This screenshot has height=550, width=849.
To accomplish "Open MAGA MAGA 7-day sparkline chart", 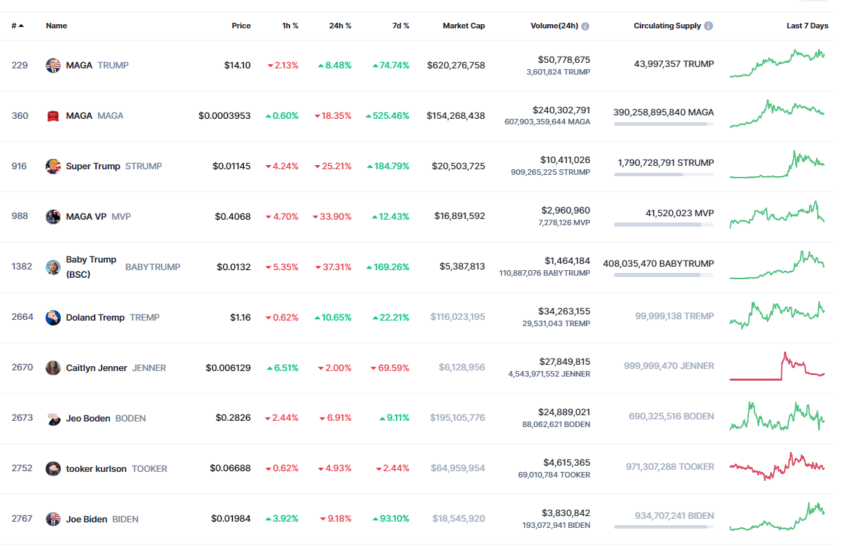I will [777, 114].
